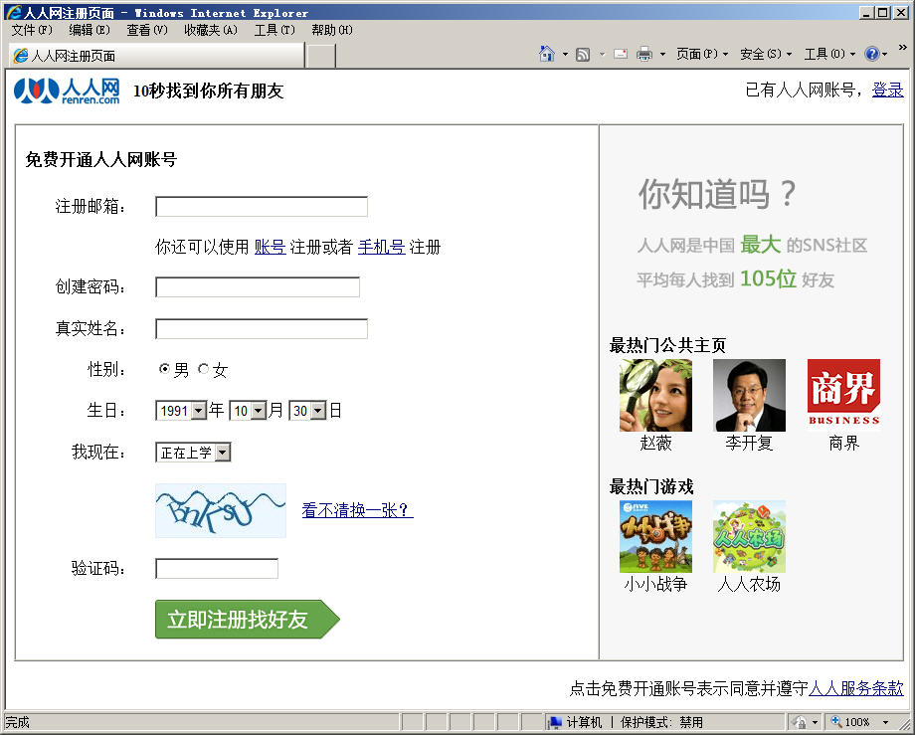Click the 赵薇 public page thumbnail
The image size is (915, 735).
tap(655, 396)
